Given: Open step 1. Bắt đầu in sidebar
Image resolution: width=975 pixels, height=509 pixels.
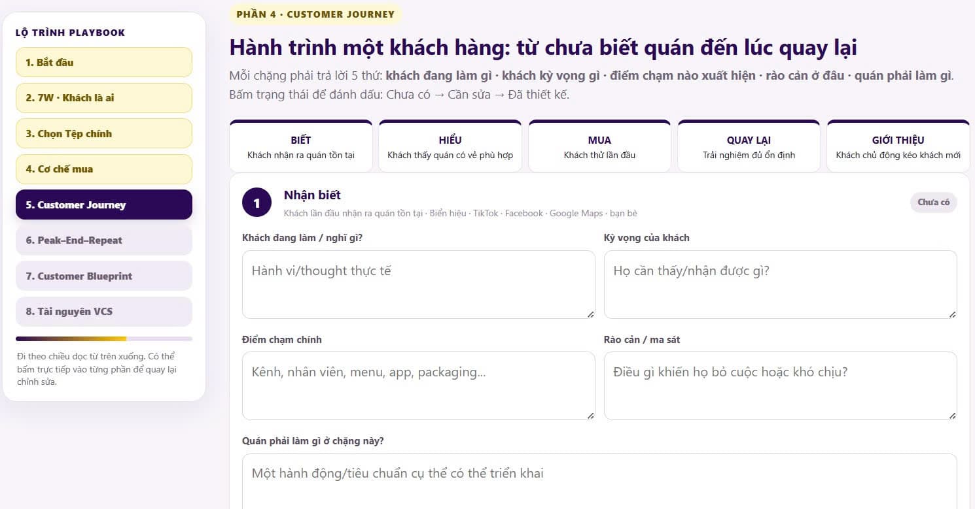Looking at the screenshot, I should tap(104, 62).
